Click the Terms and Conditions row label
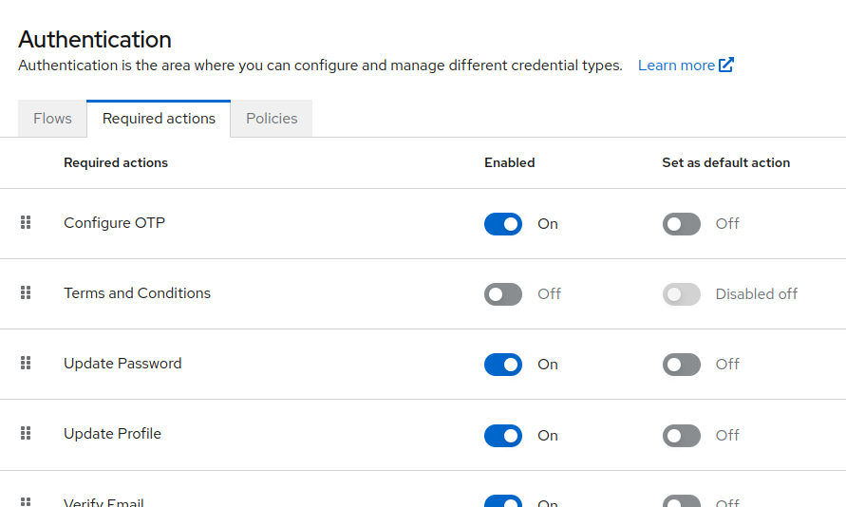The image size is (846, 507). (137, 293)
